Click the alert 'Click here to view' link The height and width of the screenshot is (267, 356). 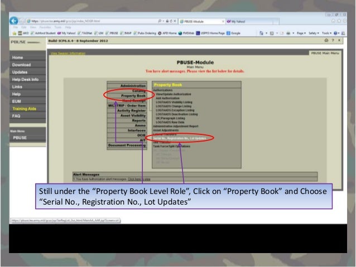click(139, 179)
